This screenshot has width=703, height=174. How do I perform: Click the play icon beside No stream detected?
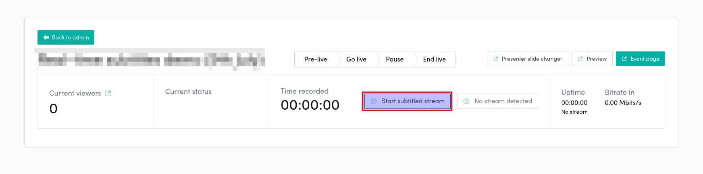tap(466, 101)
